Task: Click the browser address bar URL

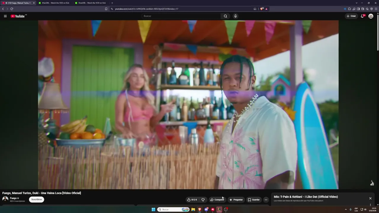Action: coord(147,9)
